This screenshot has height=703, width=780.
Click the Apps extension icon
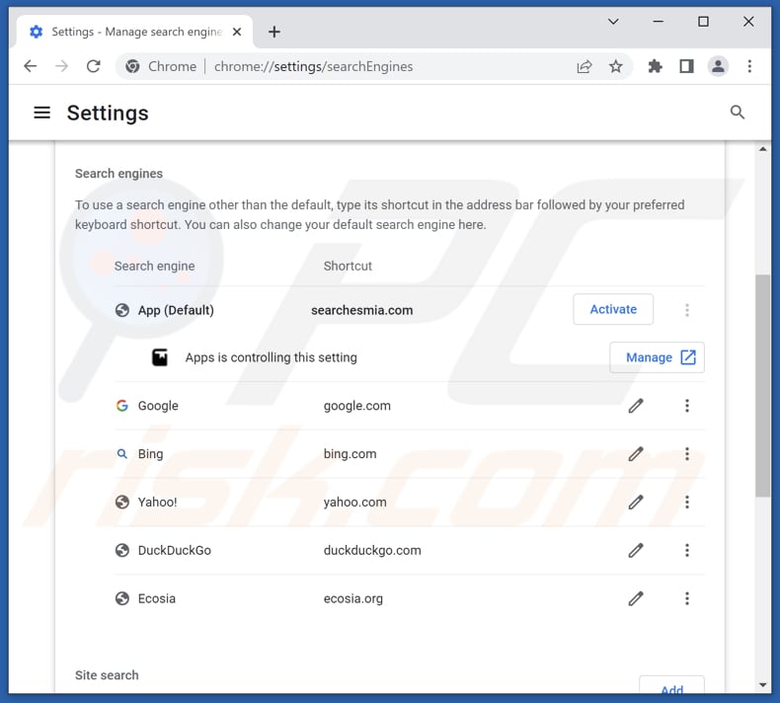point(160,357)
